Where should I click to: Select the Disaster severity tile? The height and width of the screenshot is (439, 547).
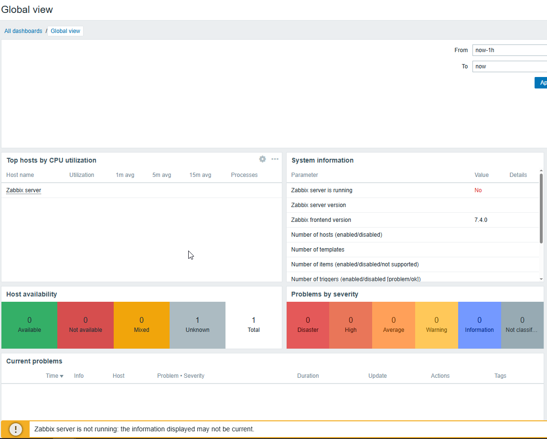308,325
